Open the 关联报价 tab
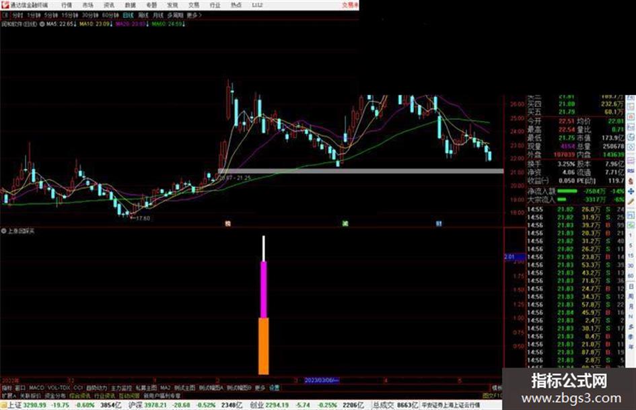 (30, 395)
